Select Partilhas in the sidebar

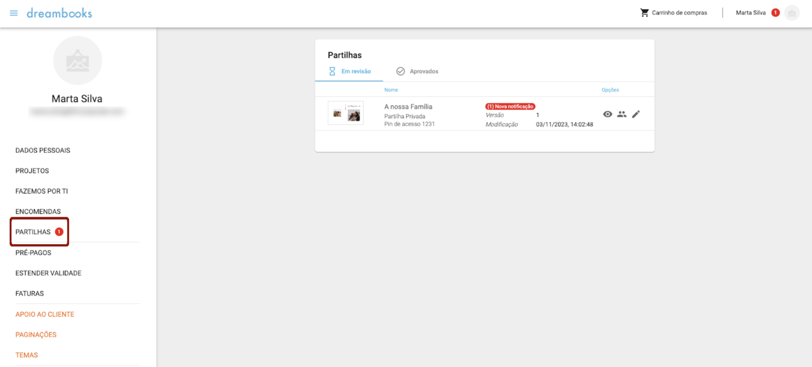[33, 232]
